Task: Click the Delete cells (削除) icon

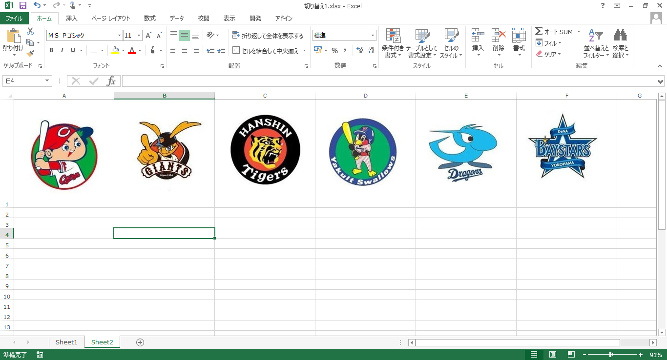Action: tap(499, 35)
